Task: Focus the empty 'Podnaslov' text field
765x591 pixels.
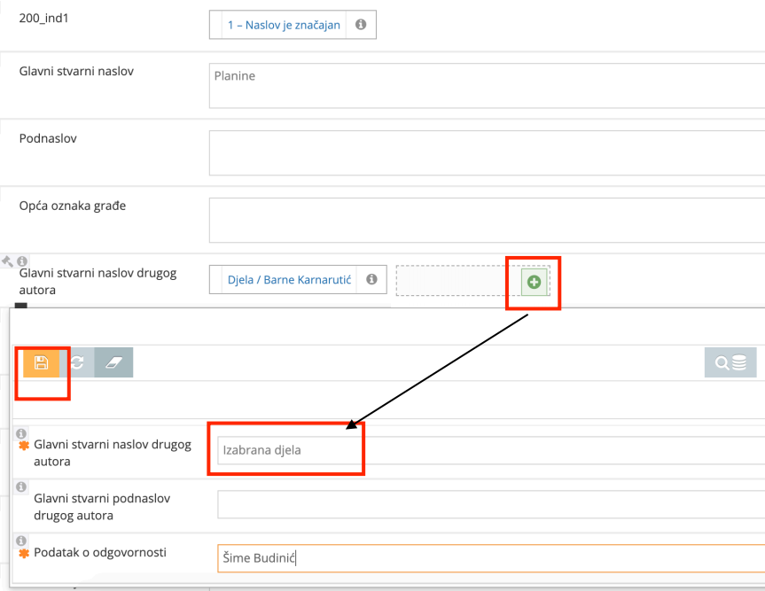Action: point(486,152)
